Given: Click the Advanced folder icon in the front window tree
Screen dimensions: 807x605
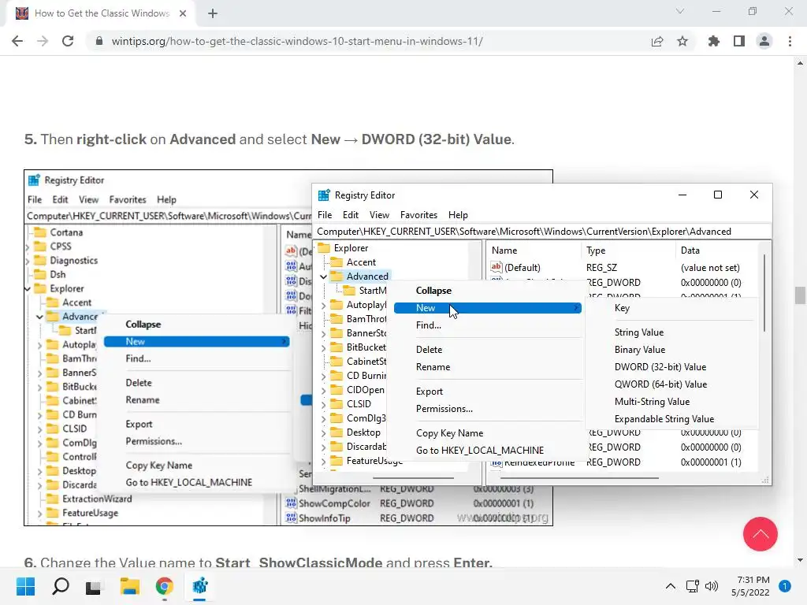Looking at the screenshot, I should pyautogui.click(x=337, y=277).
